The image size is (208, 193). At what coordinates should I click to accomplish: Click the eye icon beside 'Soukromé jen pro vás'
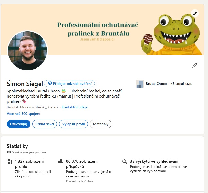[x=9, y=152]
